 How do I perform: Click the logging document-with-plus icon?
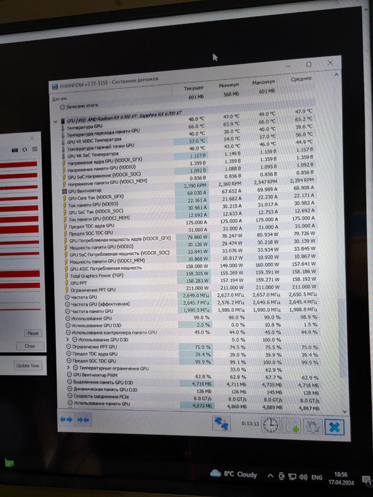tap(292, 426)
